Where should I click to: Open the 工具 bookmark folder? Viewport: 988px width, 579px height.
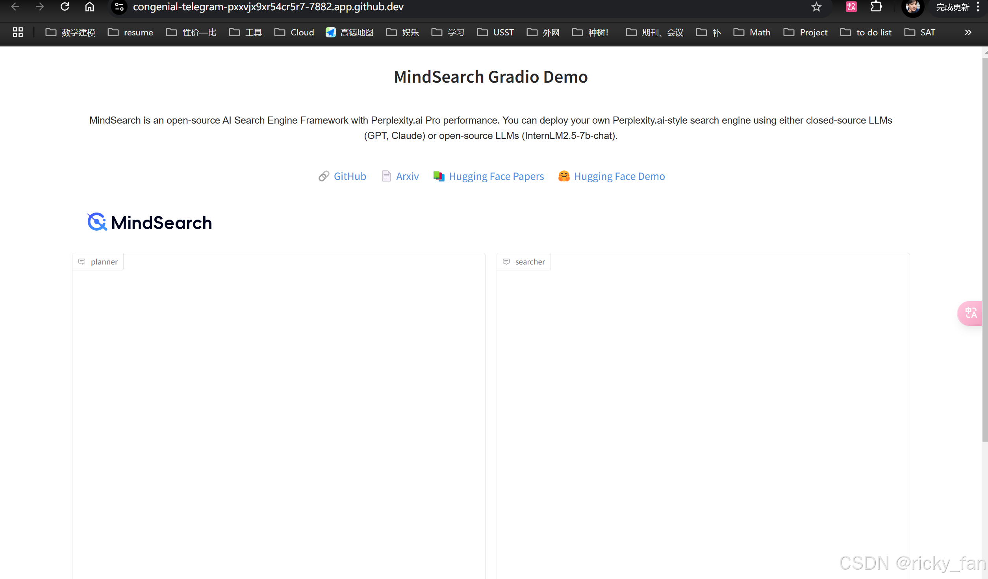245,32
